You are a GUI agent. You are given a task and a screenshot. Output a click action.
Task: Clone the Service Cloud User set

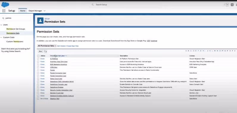click(x=42, y=93)
